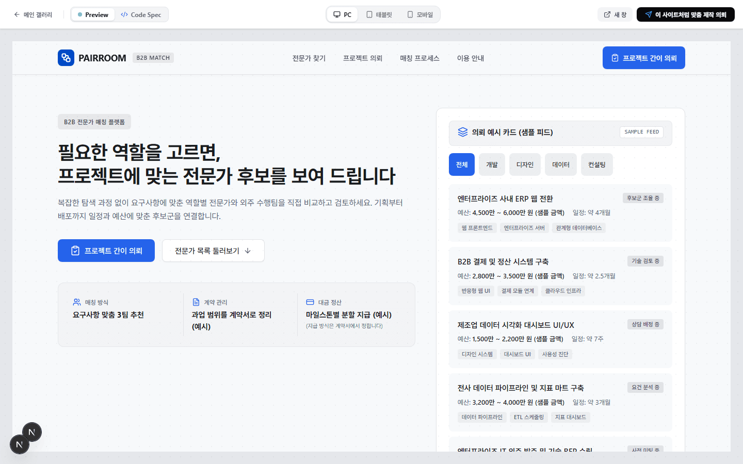The height and width of the screenshot is (464, 743).
Task: Click the SAMPLE FEED label
Action: [642, 132]
